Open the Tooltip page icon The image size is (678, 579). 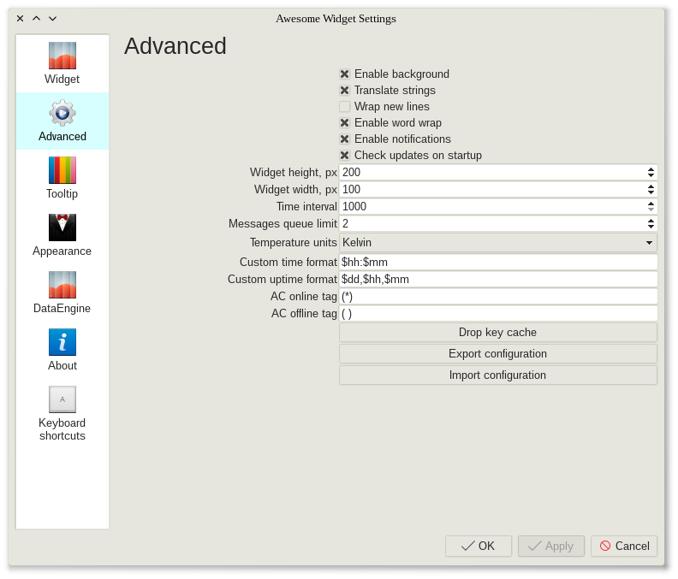pyautogui.click(x=62, y=170)
